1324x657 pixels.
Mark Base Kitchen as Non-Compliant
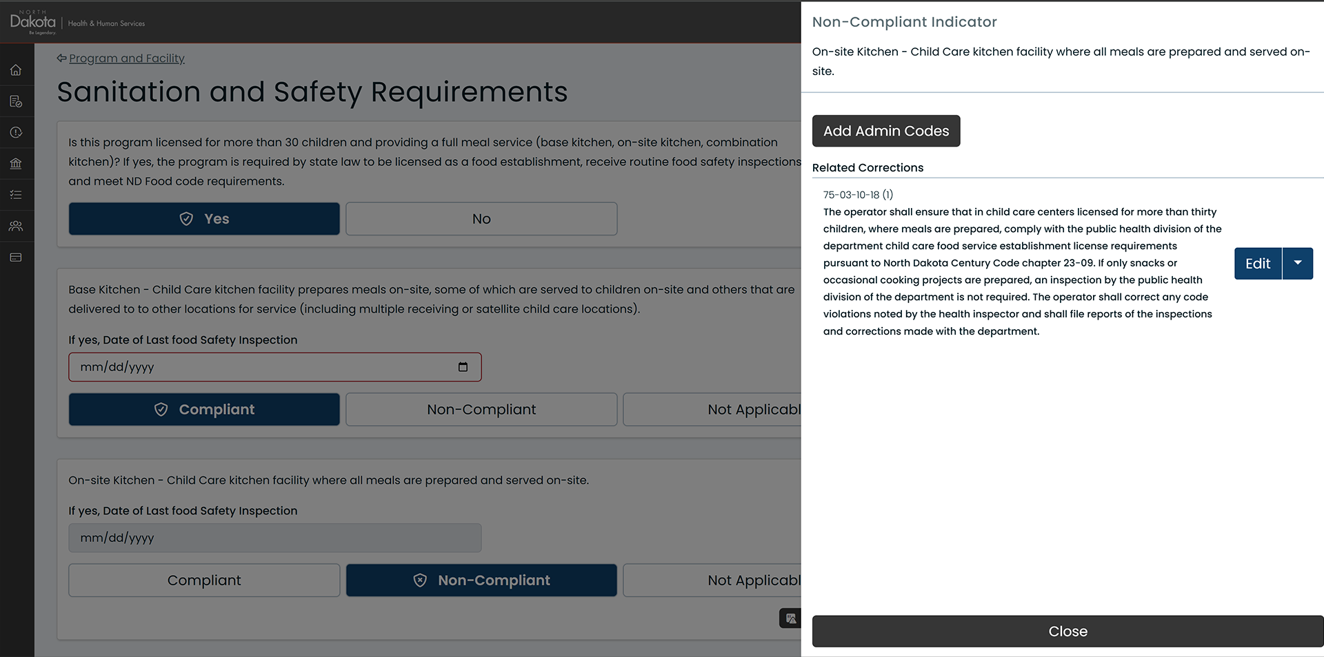click(x=481, y=410)
